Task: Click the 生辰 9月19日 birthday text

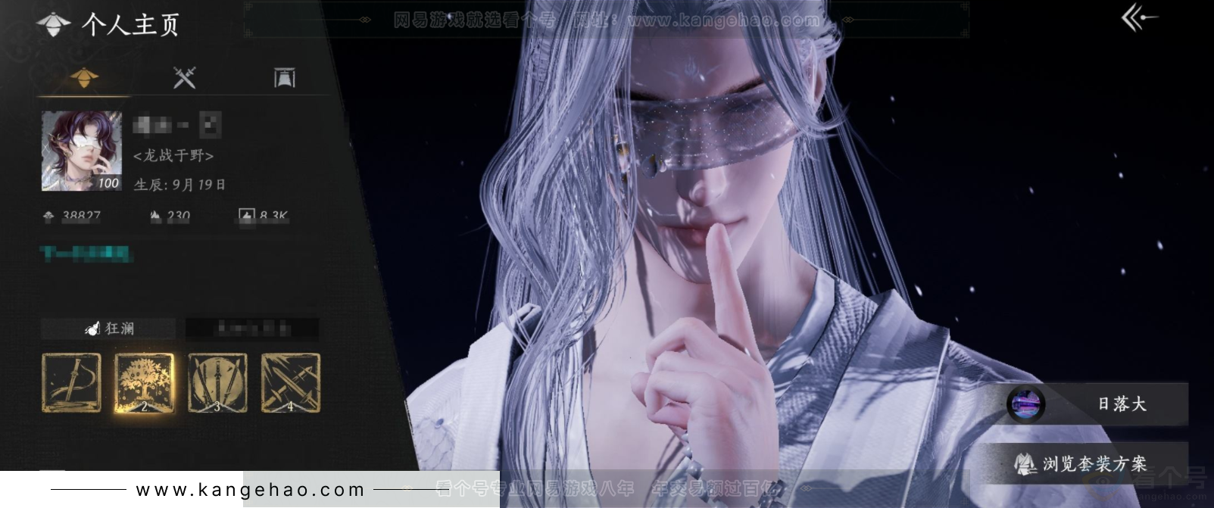Action: tap(179, 185)
